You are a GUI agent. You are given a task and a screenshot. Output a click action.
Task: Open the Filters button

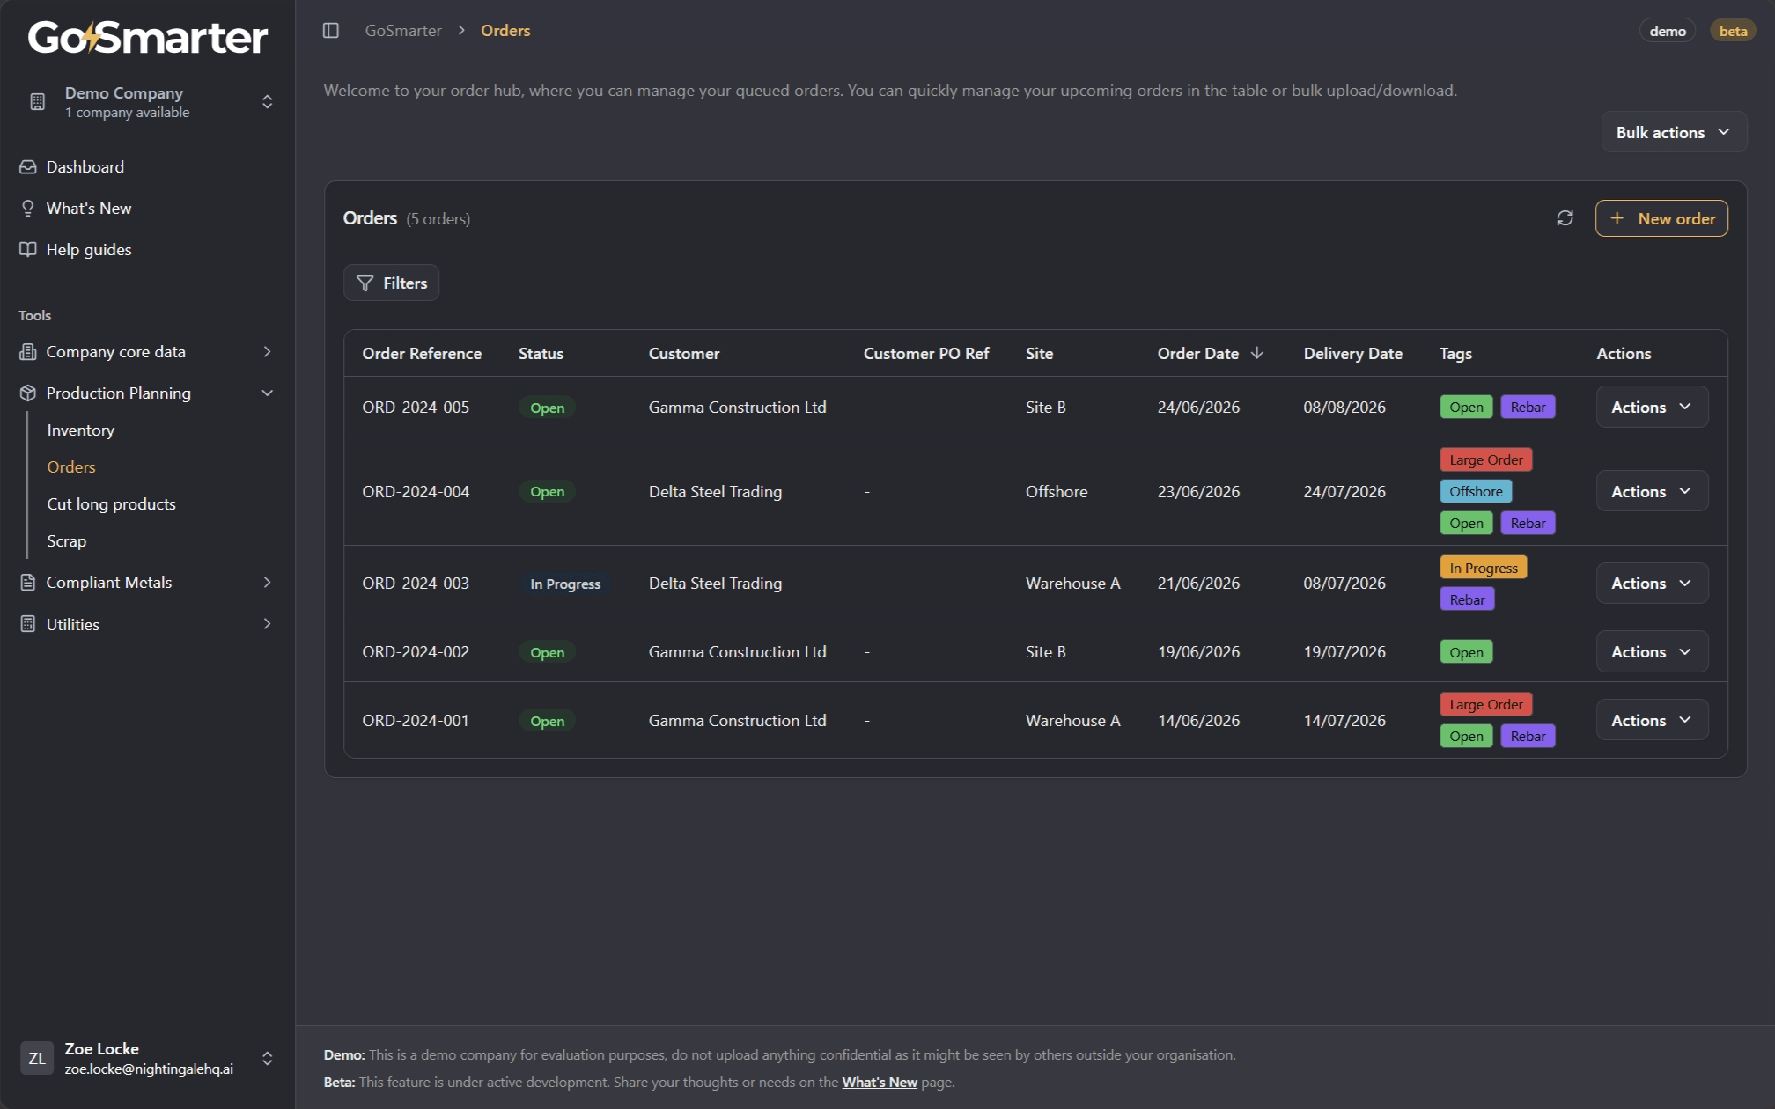pyautogui.click(x=391, y=283)
